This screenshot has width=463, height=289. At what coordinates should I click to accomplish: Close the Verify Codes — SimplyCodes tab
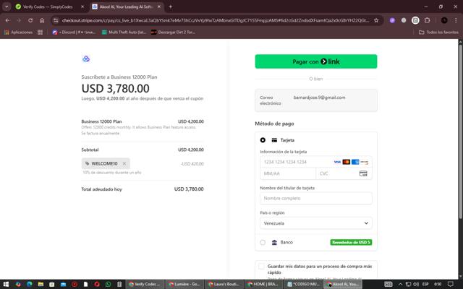coord(82,7)
